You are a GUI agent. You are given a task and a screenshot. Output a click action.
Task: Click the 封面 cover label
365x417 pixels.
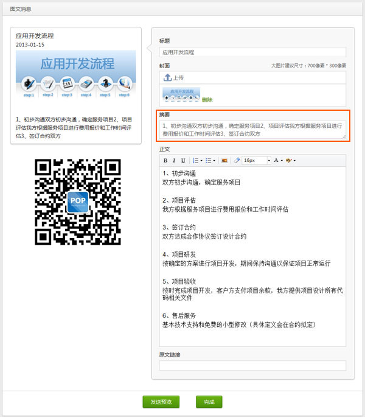tap(164, 66)
